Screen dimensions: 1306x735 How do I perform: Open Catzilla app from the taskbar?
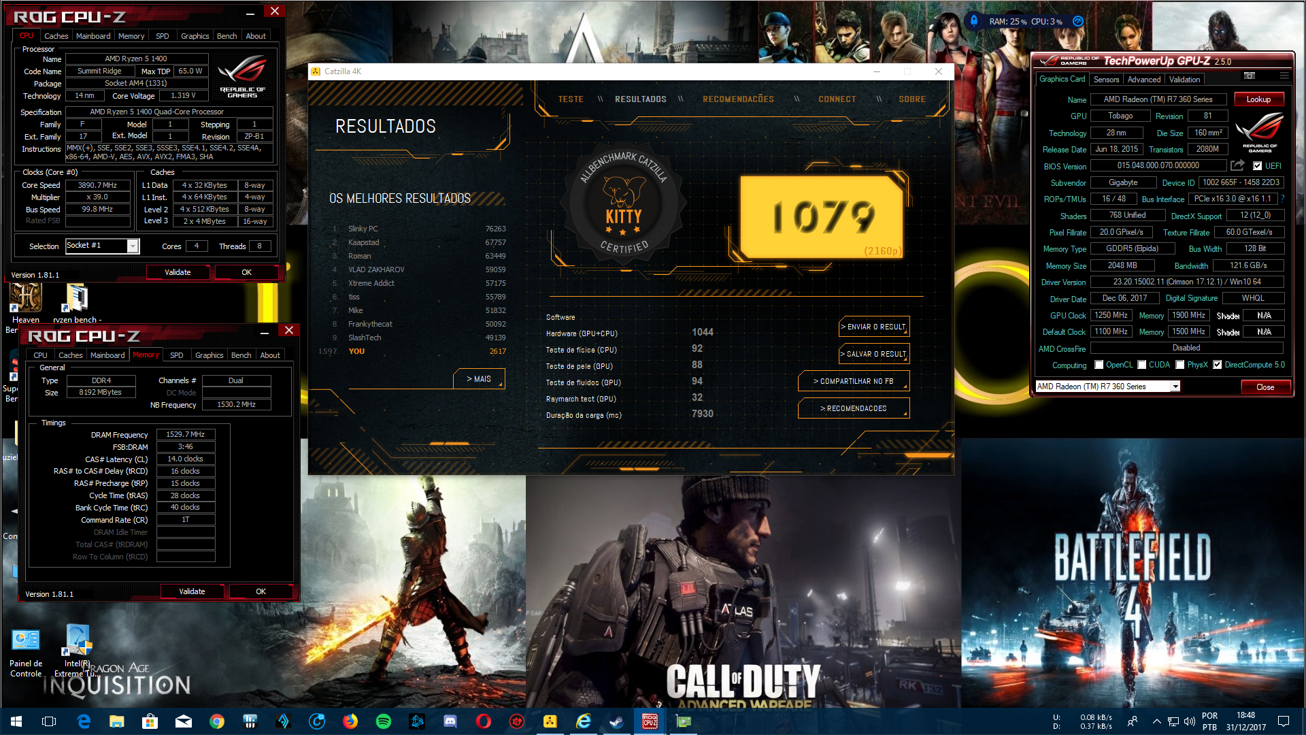[550, 721]
